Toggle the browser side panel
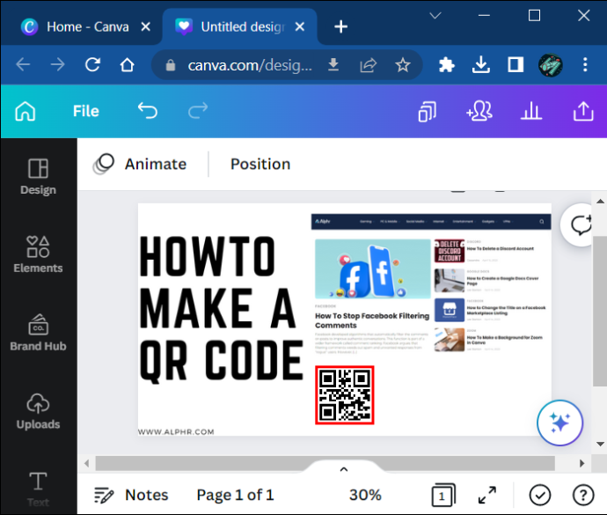The height and width of the screenshot is (515, 607). click(516, 64)
